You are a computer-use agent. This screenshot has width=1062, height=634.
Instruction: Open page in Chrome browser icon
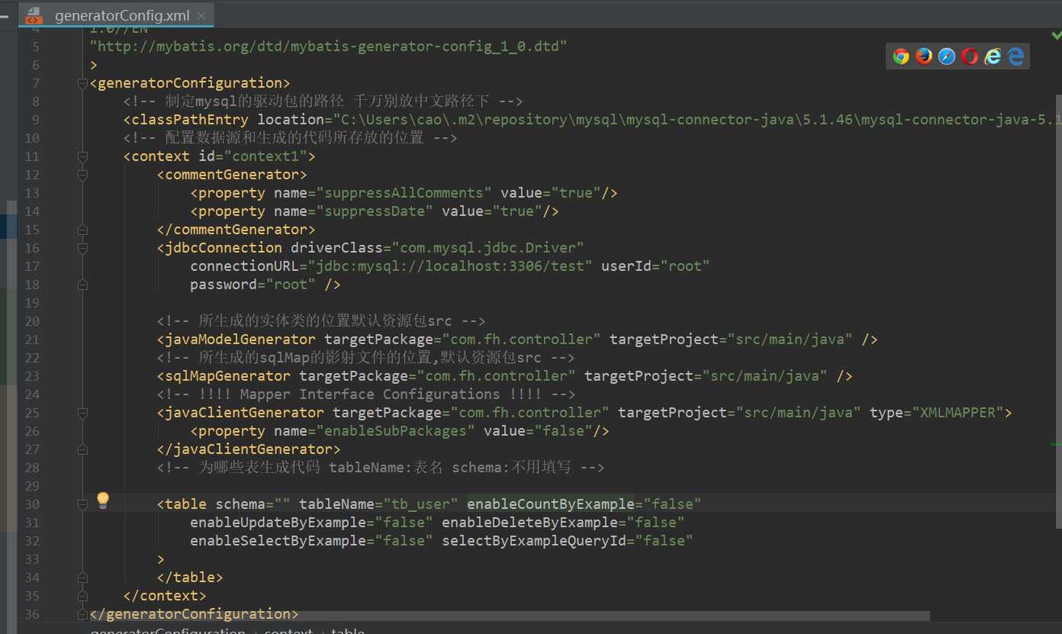point(901,56)
